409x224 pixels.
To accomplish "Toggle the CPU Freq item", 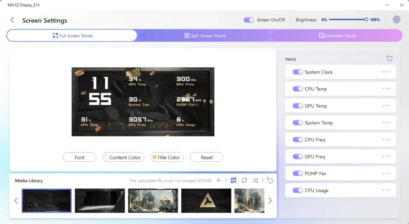I will click(298, 140).
